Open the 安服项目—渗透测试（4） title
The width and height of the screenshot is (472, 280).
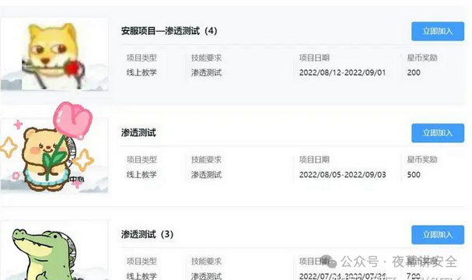pos(170,30)
